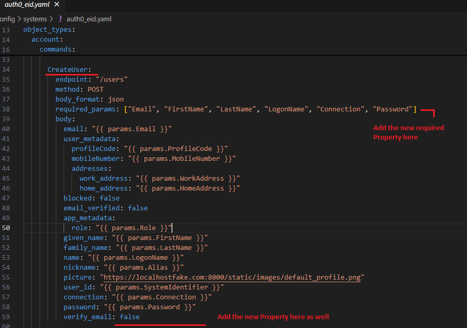The height and width of the screenshot is (328, 467).
Task: Click the 'app_metadata:' key
Action: pos(89,218)
